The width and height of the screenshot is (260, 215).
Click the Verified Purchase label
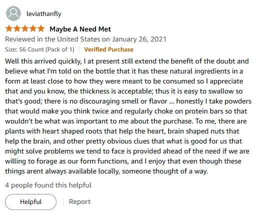pos(108,49)
